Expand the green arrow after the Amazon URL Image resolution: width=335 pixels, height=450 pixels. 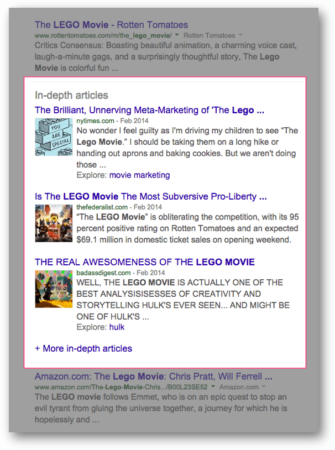[x=213, y=386]
